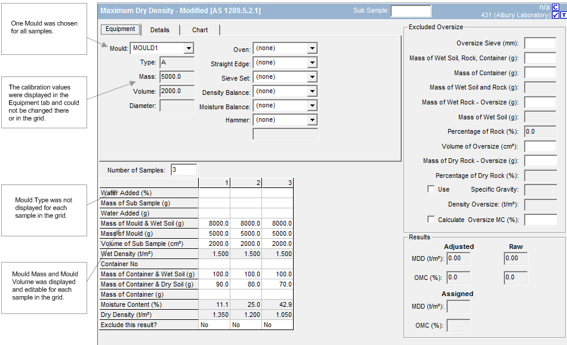Image resolution: width=567 pixels, height=345 pixels.
Task: Open the Chart tab
Action: click(x=200, y=30)
